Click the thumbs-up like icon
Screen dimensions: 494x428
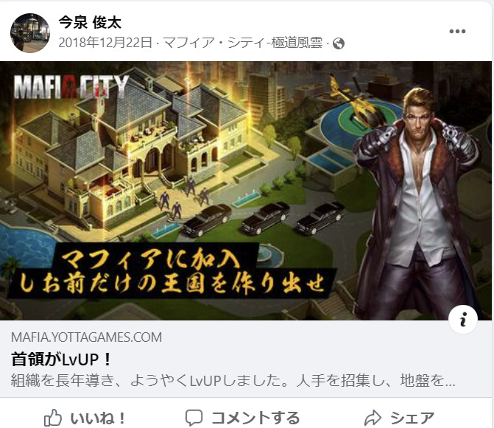coord(52,418)
